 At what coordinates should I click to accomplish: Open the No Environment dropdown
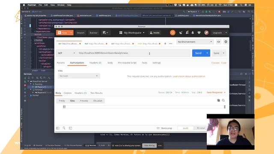point(195,42)
